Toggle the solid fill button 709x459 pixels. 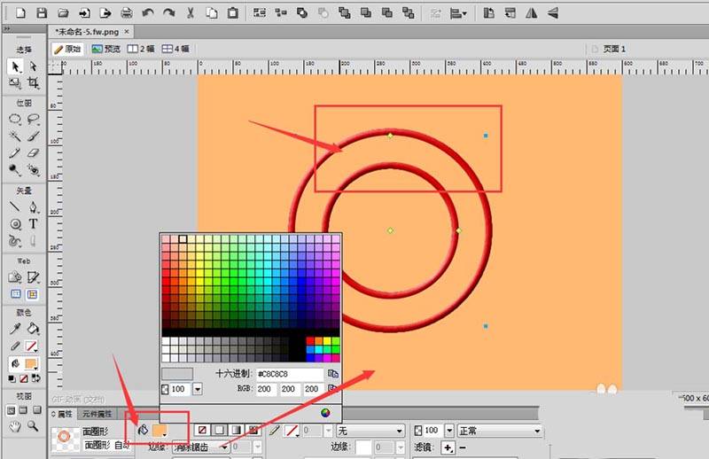point(219,431)
